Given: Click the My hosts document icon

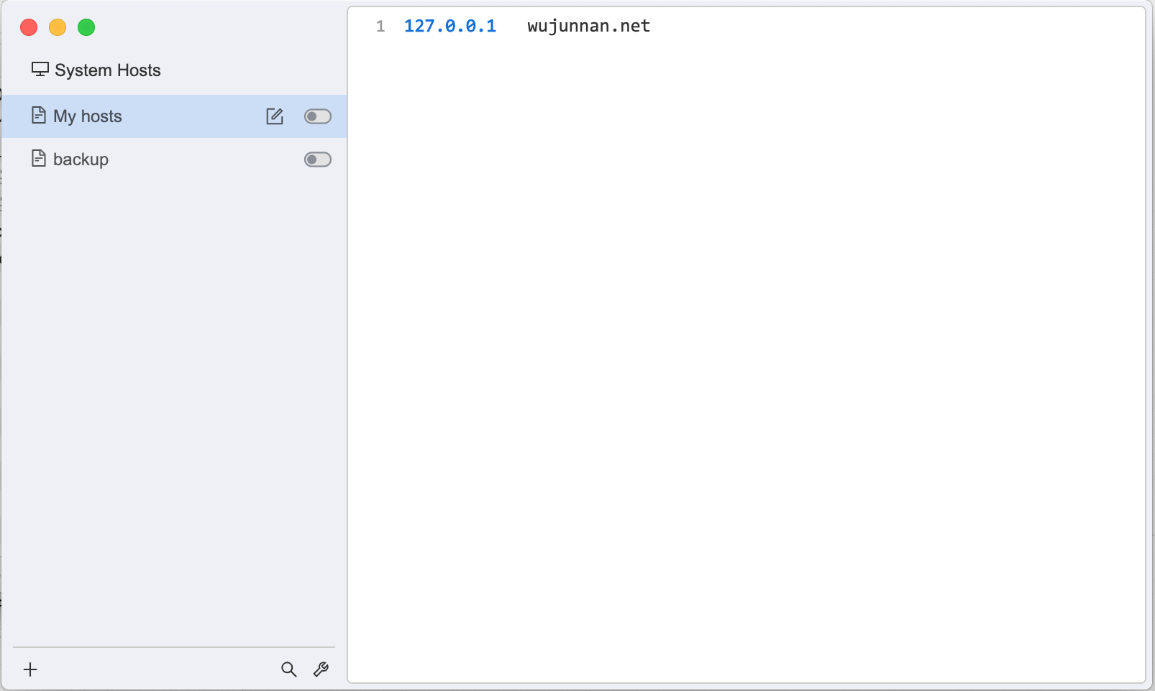Looking at the screenshot, I should [39, 116].
